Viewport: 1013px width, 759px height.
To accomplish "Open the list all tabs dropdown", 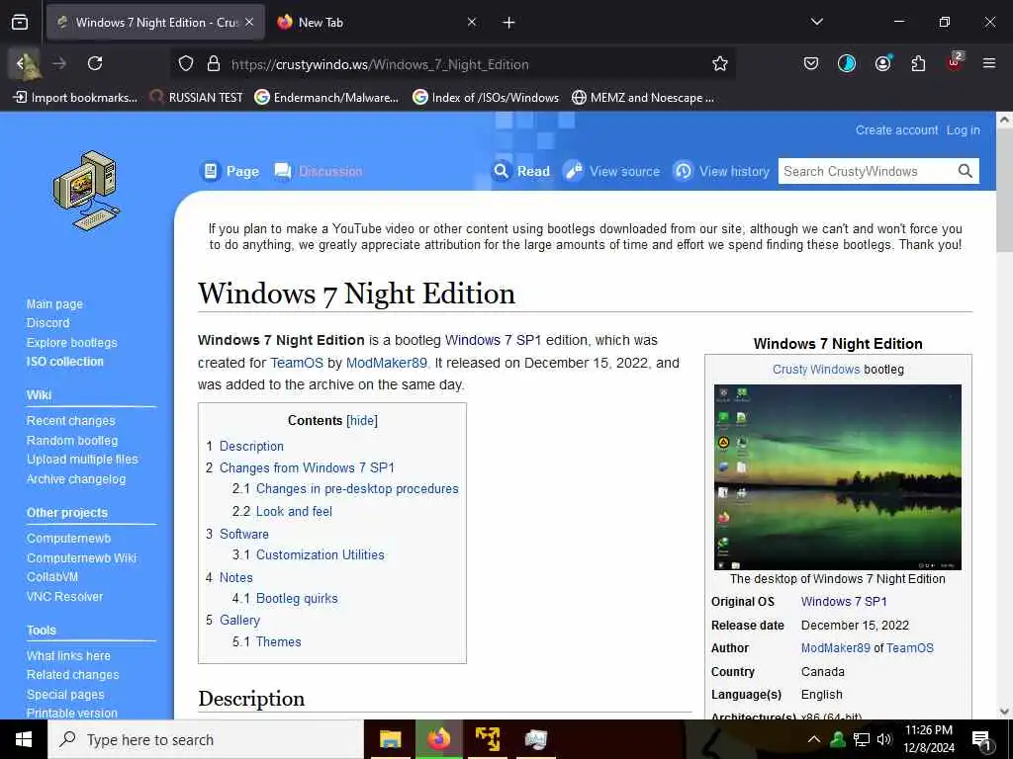I will tap(816, 22).
